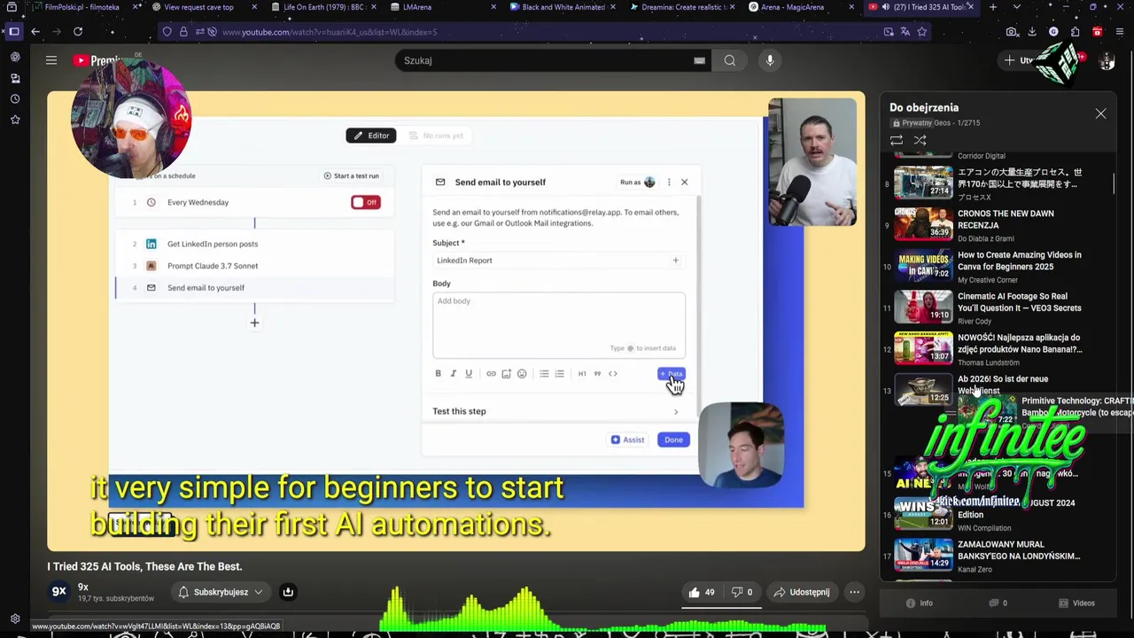Toggle the Every Wednesday schedule Off switch
The image size is (1134, 638).
[366, 202]
